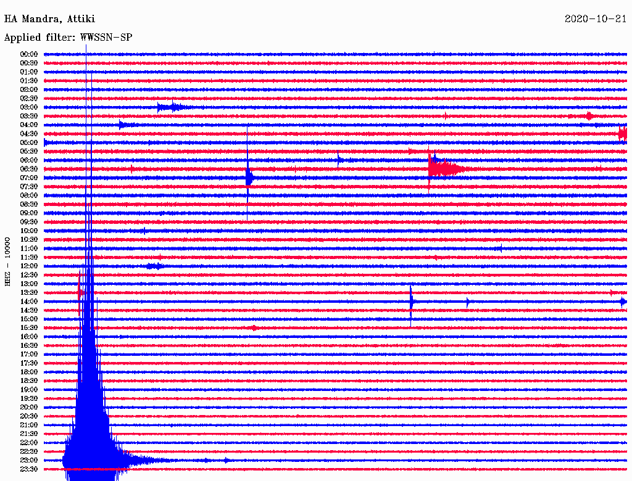Click the blue blip on the 11:00 trace
This screenshot has height=481, width=632.
501,248
